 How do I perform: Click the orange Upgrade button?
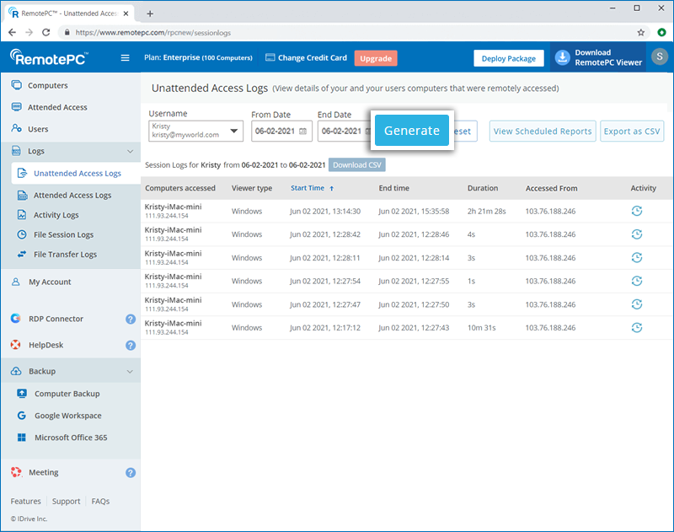click(376, 58)
